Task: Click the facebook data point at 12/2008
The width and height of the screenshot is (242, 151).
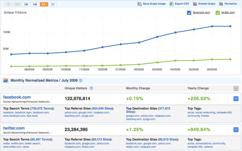Action: pyautogui.click(x=102, y=47)
